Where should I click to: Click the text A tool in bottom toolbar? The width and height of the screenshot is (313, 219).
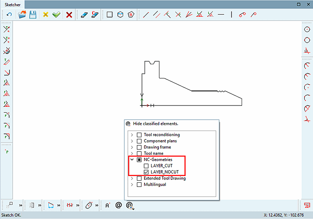[x=108, y=205]
